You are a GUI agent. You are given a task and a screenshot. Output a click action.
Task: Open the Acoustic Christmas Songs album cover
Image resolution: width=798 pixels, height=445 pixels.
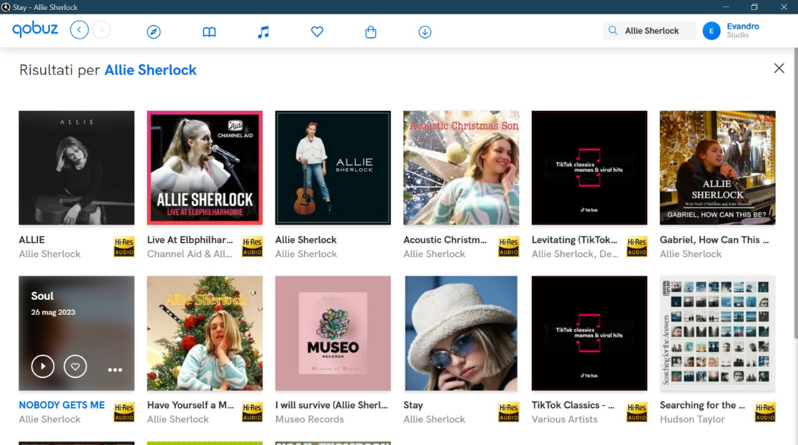click(x=461, y=168)
